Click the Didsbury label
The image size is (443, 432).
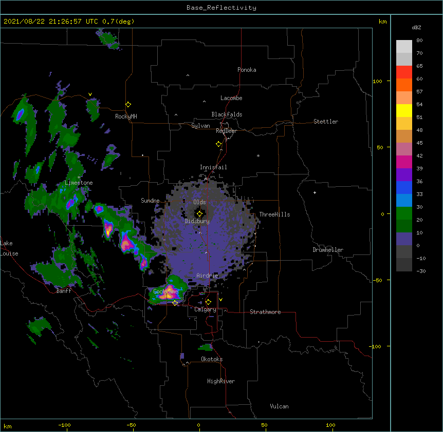click(197, 221)
